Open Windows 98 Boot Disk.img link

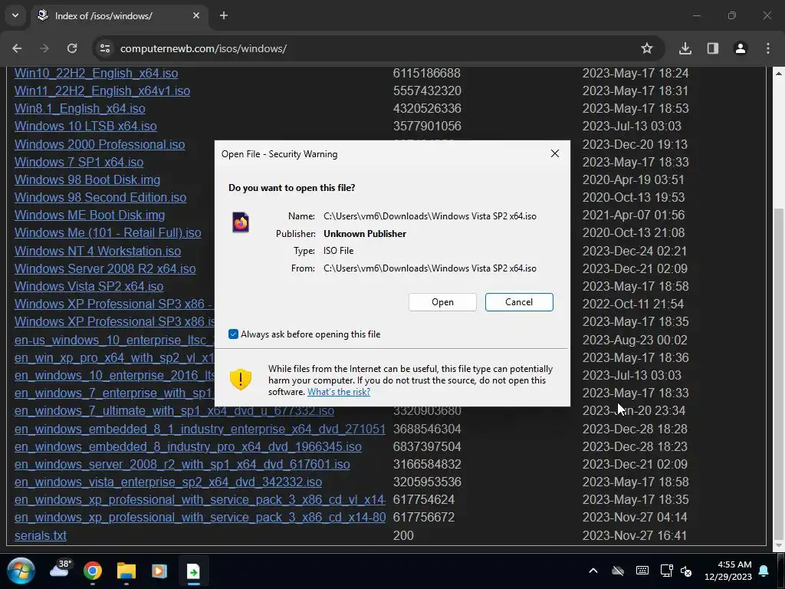pos(87,179)
